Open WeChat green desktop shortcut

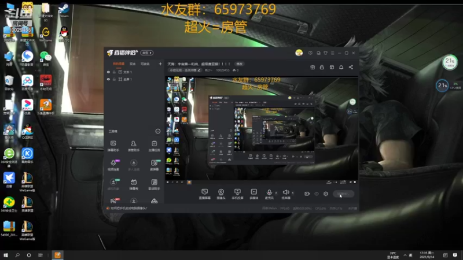(46, 58)
